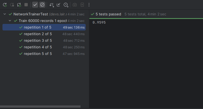
Task: Select repetition 5 of 5
Action: [44, 54]
